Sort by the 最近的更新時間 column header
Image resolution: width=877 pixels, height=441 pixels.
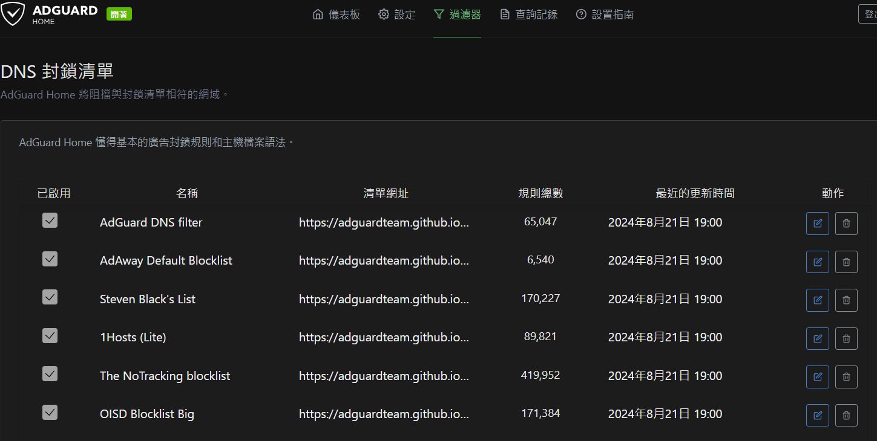(695, 193)
